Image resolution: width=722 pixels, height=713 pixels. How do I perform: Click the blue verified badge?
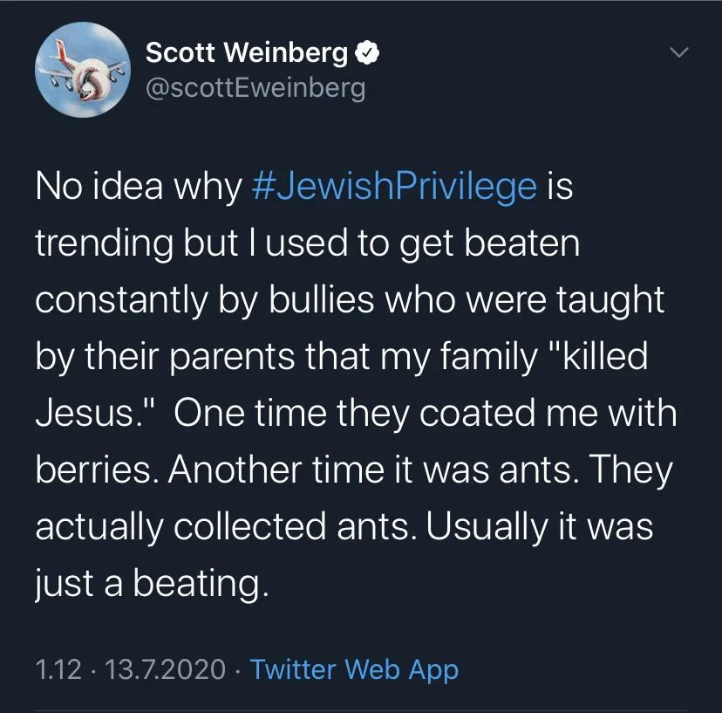tap(368, 54)
